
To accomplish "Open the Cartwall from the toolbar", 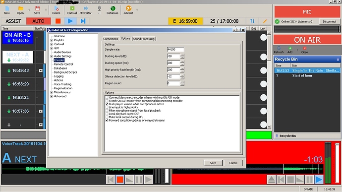I will point(72,10).
